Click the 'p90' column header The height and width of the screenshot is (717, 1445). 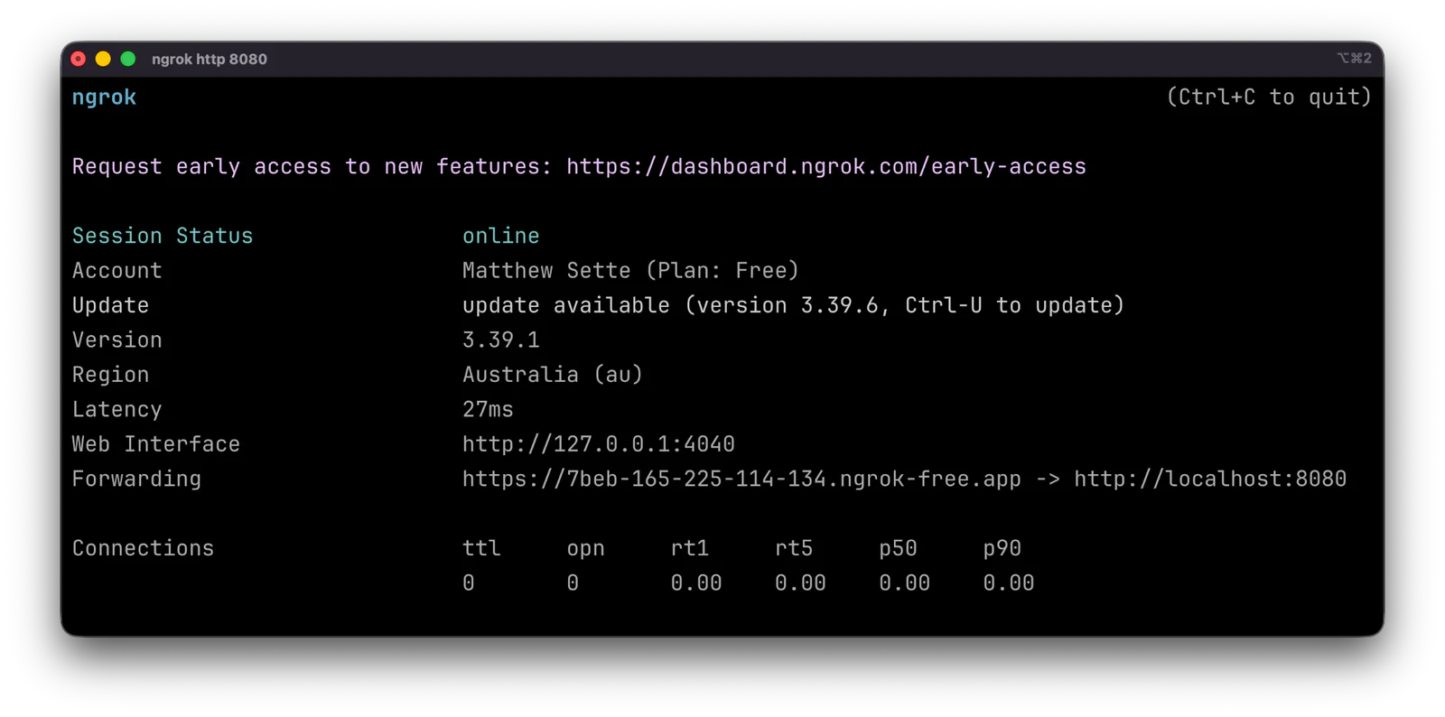coord(1002,549)
